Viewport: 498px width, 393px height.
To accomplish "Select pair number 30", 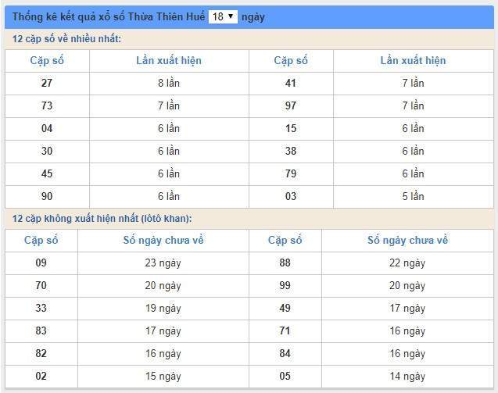I will tap(47, 151).
